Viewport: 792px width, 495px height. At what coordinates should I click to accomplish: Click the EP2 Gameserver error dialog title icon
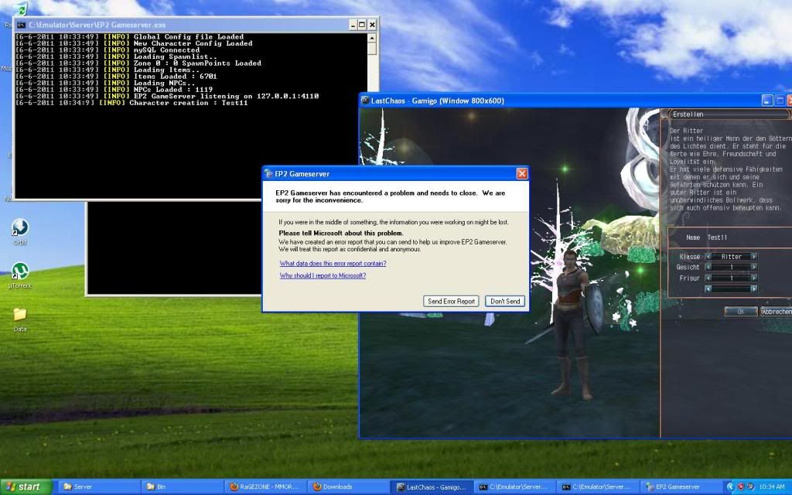click(268, 174)
